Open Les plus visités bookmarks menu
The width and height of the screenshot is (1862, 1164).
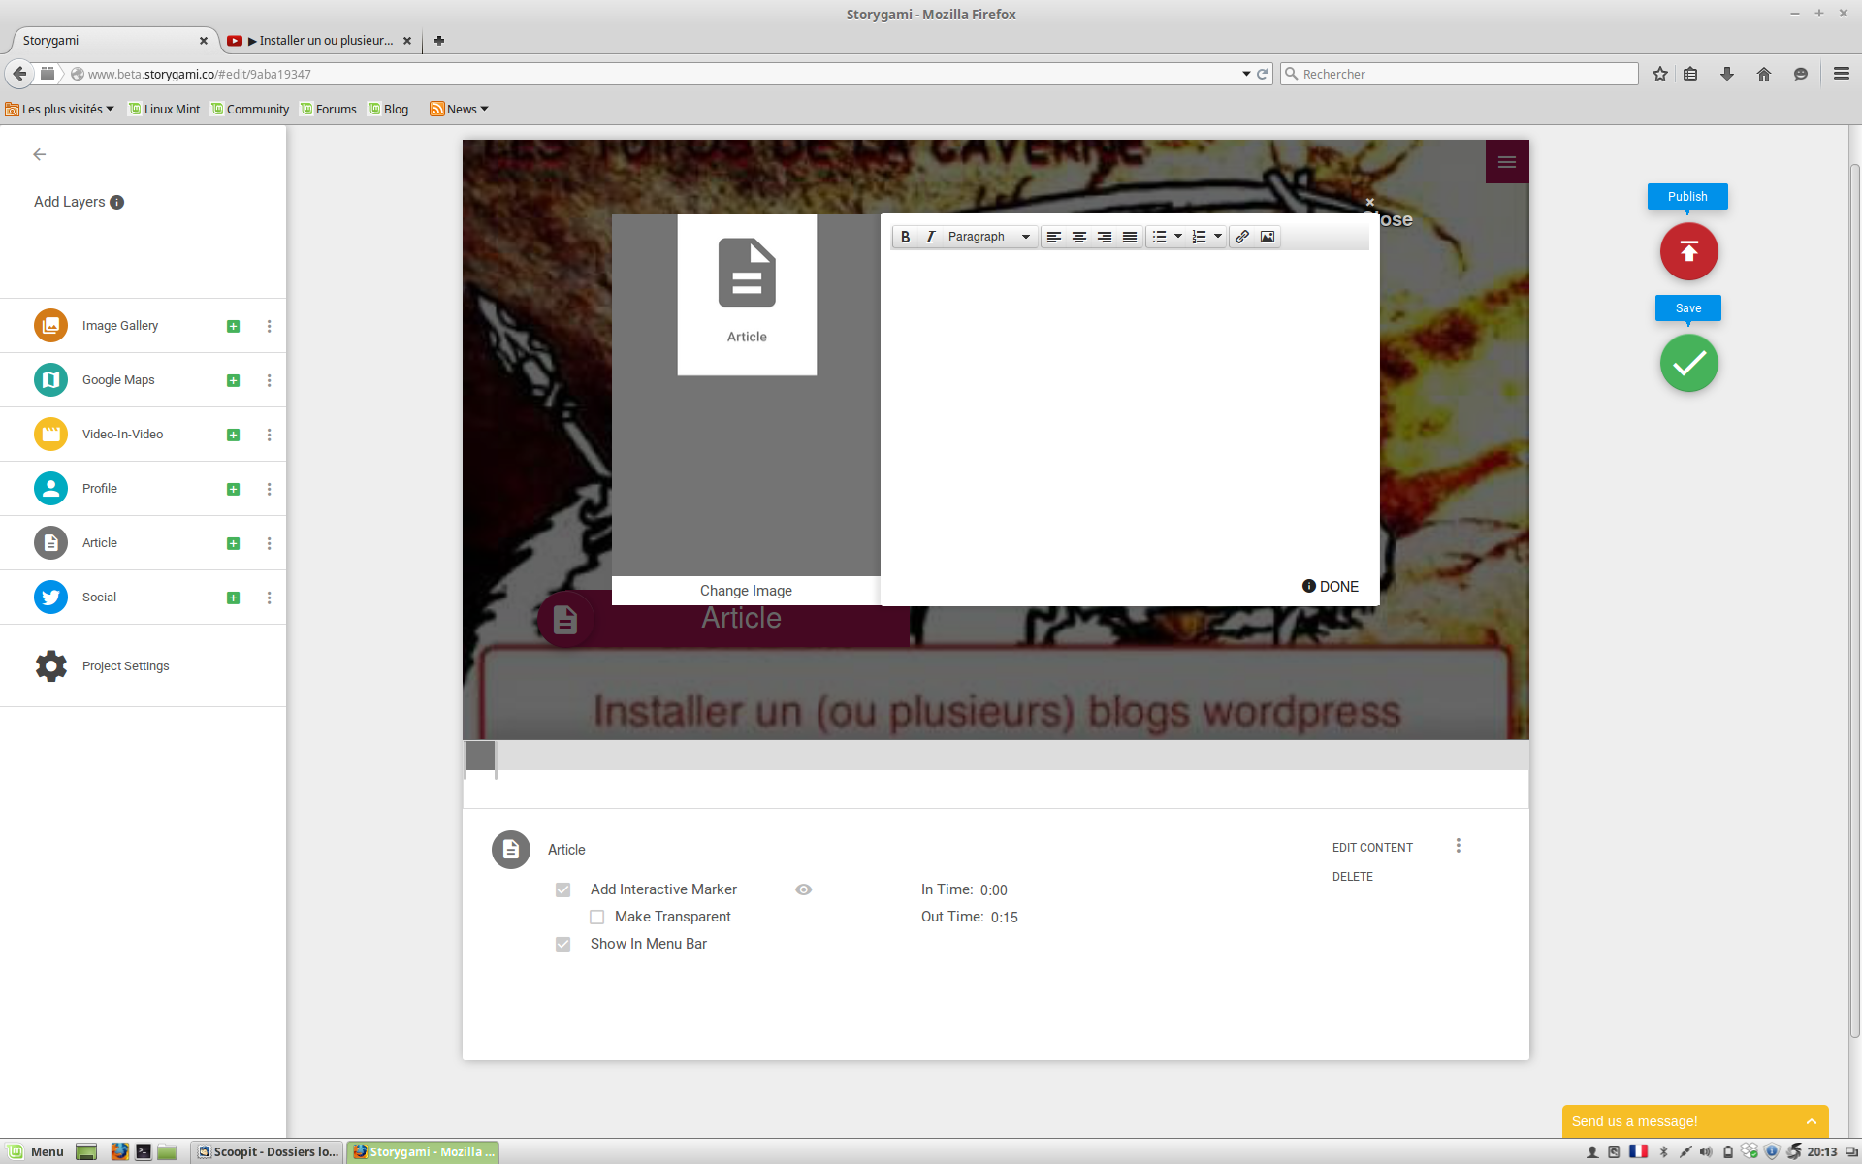(x=60, y=110)
